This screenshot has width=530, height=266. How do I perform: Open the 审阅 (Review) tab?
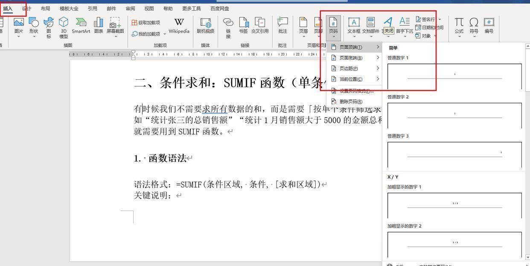(x=130, y=9)
